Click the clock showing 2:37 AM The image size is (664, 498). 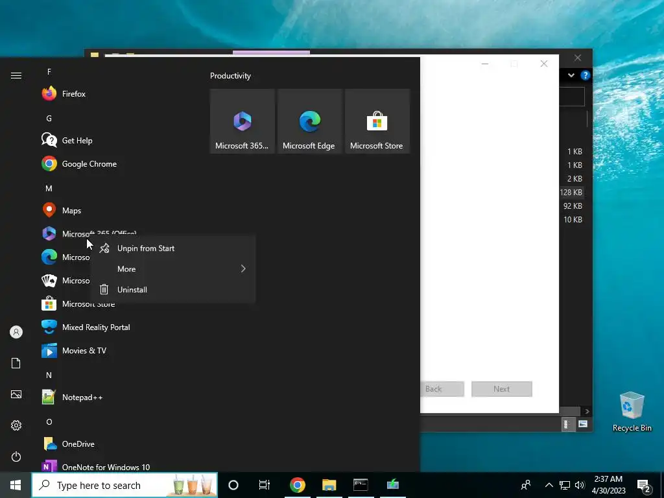point(608,485)
